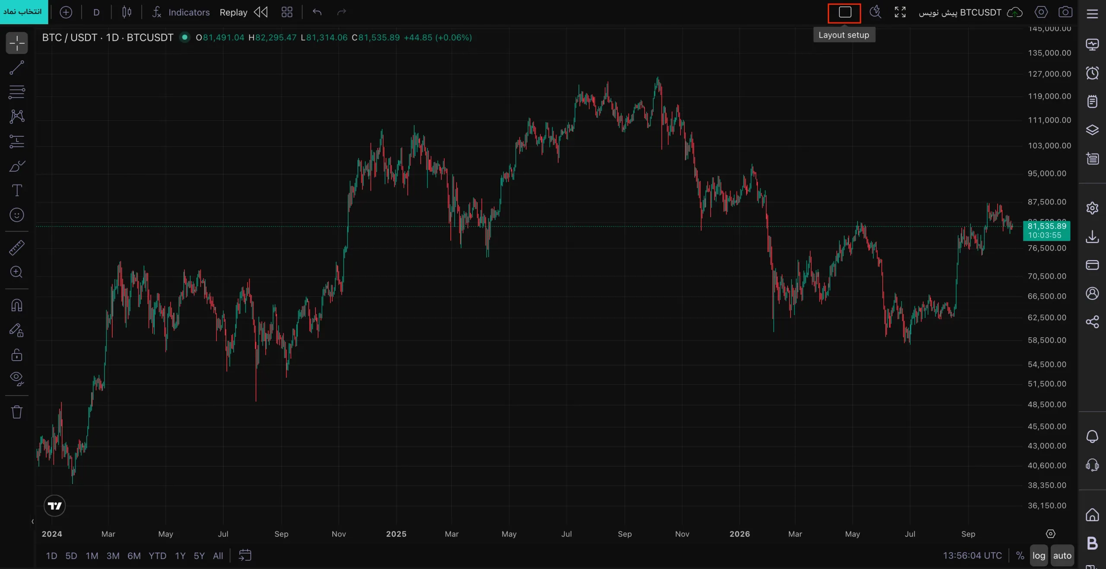Open the candlestick chart type menu
The width and height of the screenshot is (1106, 569).
point(127,12)
